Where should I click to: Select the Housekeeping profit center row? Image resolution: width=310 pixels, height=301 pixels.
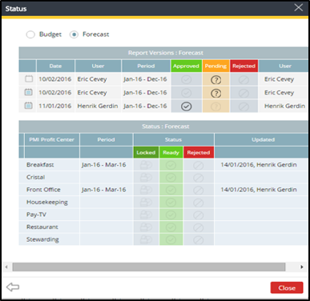(163, 203)
